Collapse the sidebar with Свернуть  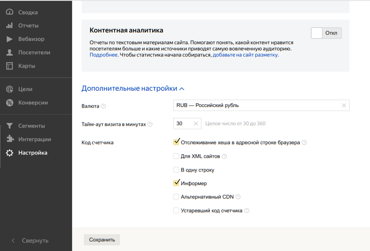click(30, 241)
